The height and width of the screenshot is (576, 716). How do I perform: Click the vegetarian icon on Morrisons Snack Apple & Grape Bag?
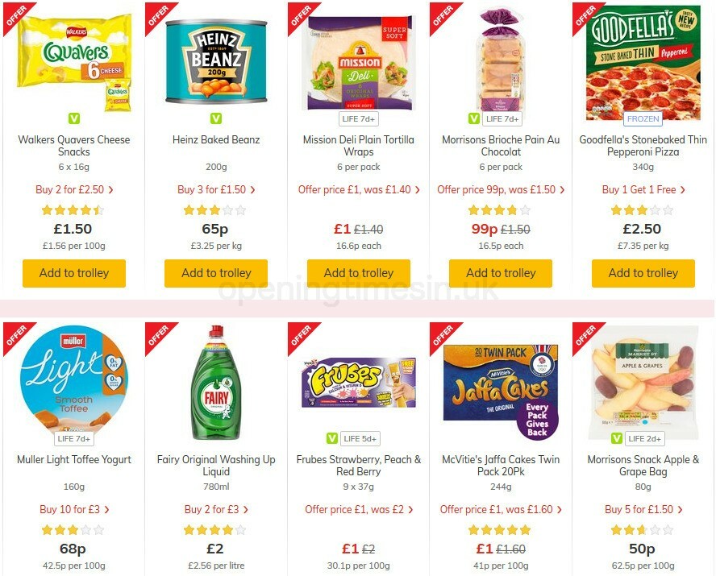[616, 438]
